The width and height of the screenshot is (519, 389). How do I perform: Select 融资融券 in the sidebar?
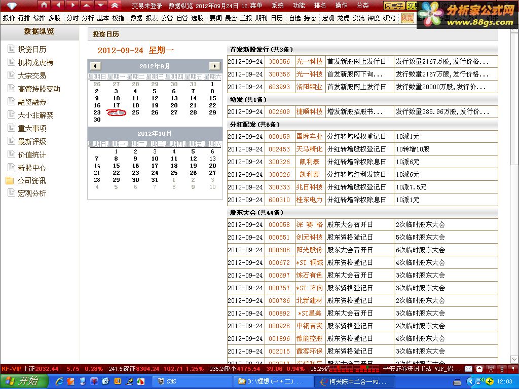coord(32,102)
